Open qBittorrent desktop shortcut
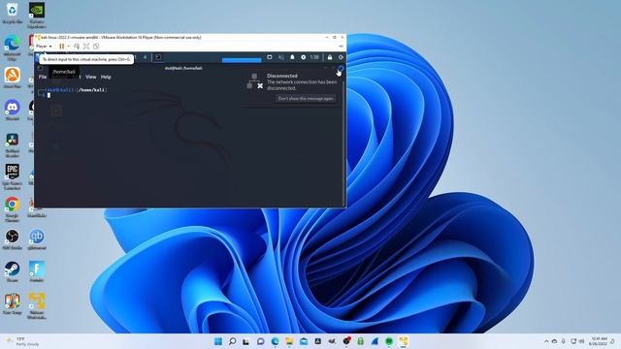Viewport: 621px width, 349px height. (x=37, y=239)
